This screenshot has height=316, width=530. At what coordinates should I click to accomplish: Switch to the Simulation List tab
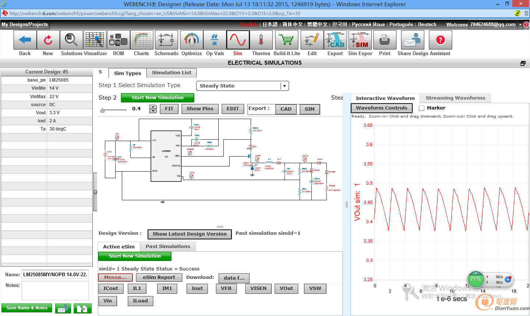172,73
